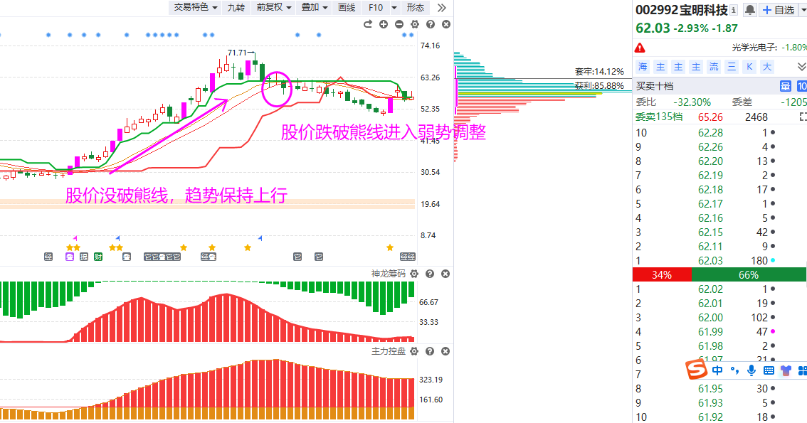This screenshot has width=807, height=423.
Task: Click the K shortcut tag
Action: coord(749,67)
